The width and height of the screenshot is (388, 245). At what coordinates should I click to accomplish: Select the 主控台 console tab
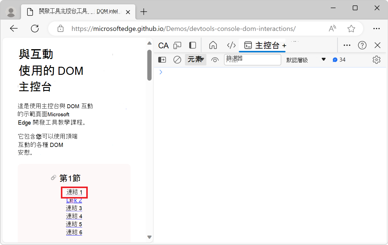click(262, 45)
